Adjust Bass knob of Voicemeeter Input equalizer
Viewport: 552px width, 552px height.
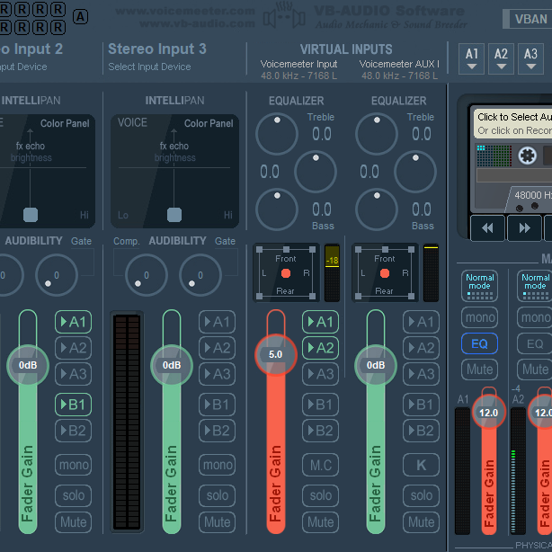click(277, 209)
